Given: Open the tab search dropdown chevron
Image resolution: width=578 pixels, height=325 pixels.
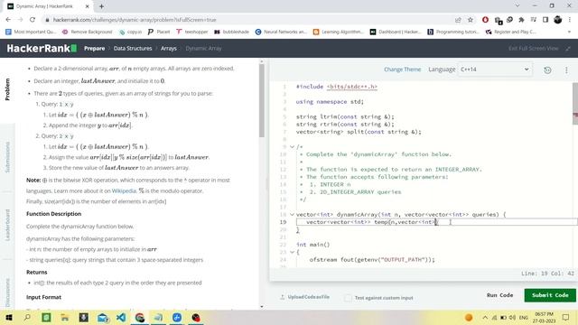Looking at the screenshot, I should [517, 6].
